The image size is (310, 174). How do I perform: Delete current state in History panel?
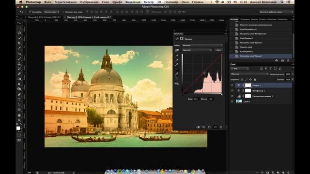tap(288, 60)
